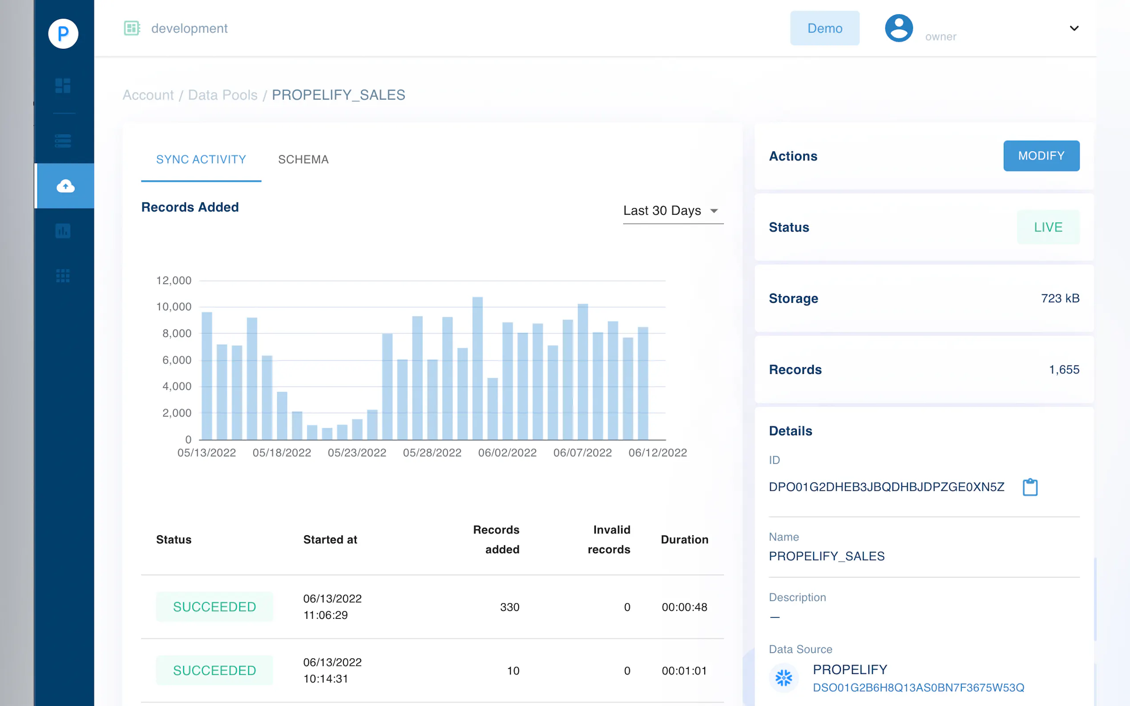The width and height of the screenshot is (1130, 706).
Task: Open the DSO01G2B6H8Q13AS0BN7F3675W53Q data source link
Action: [918, 687]
